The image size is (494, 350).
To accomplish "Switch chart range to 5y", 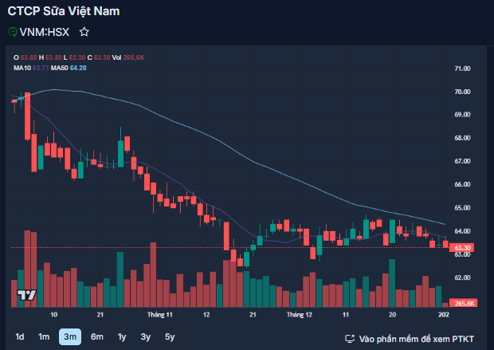I will (x=170, y=336).
